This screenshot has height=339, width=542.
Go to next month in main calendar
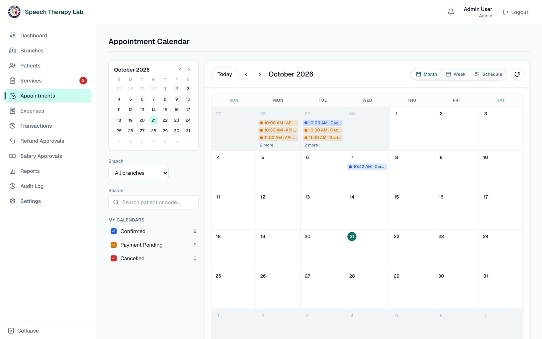[260, 74]
